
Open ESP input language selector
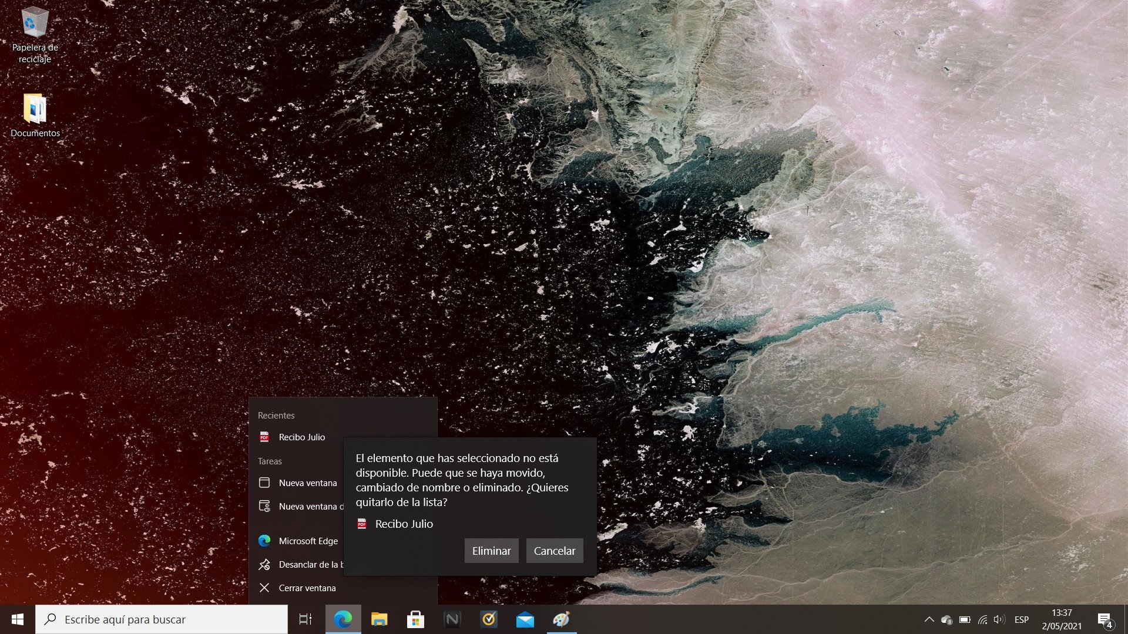click(1022, 619)
